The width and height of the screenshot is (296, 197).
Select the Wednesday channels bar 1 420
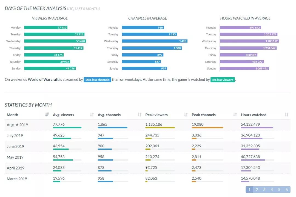(x=155, y=41)
